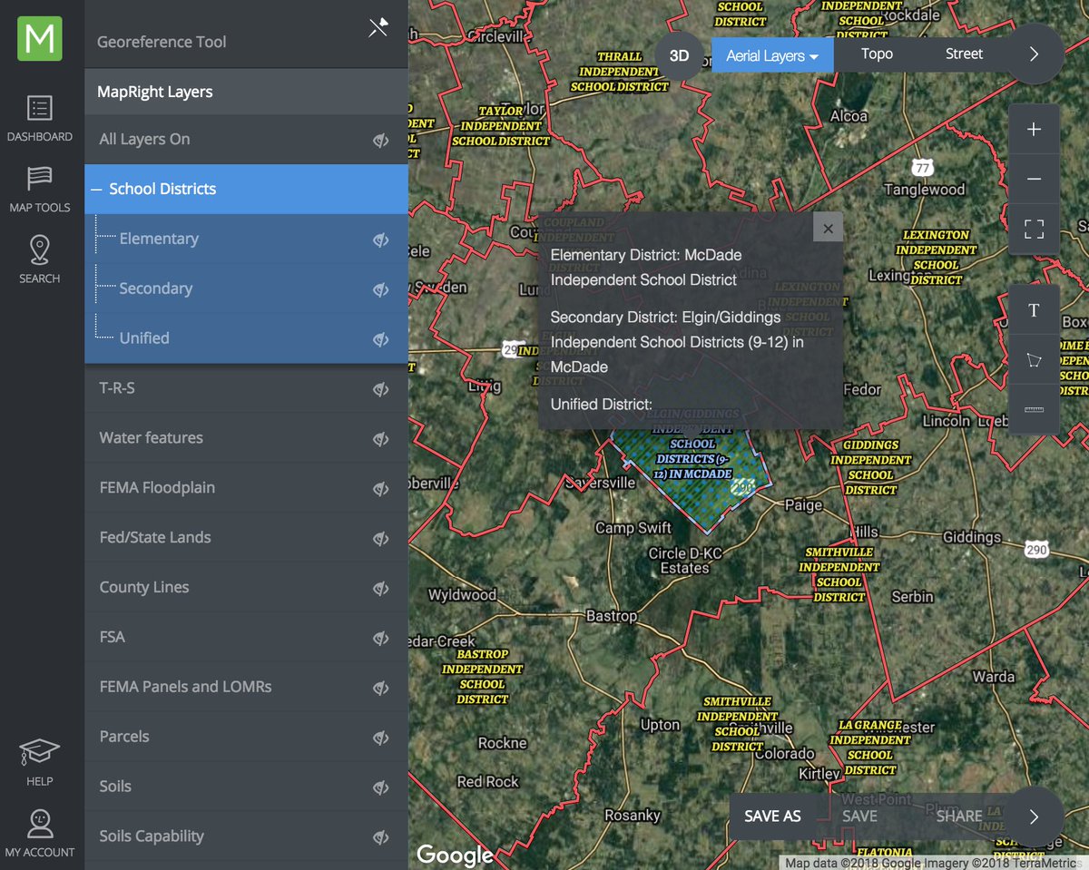Switch to 3D map view
1089x870 pixels.
point(679,55)
